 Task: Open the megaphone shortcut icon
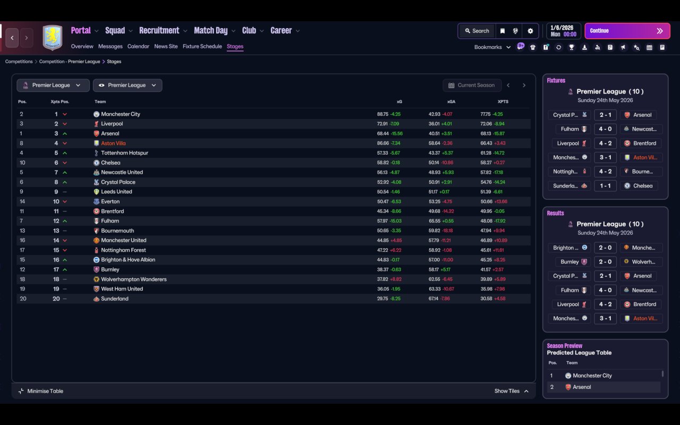(623, 47)
